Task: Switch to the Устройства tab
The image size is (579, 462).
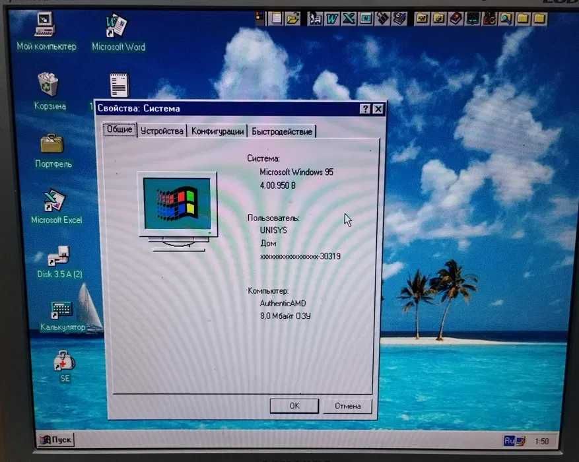Action: (x=162, y=131)
